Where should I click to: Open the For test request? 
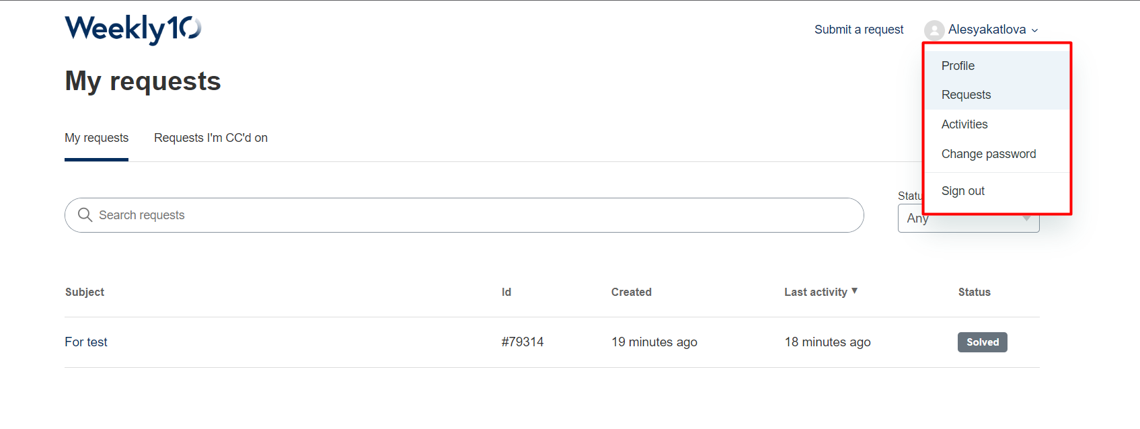pyautogui.click(x=86, y=342)
